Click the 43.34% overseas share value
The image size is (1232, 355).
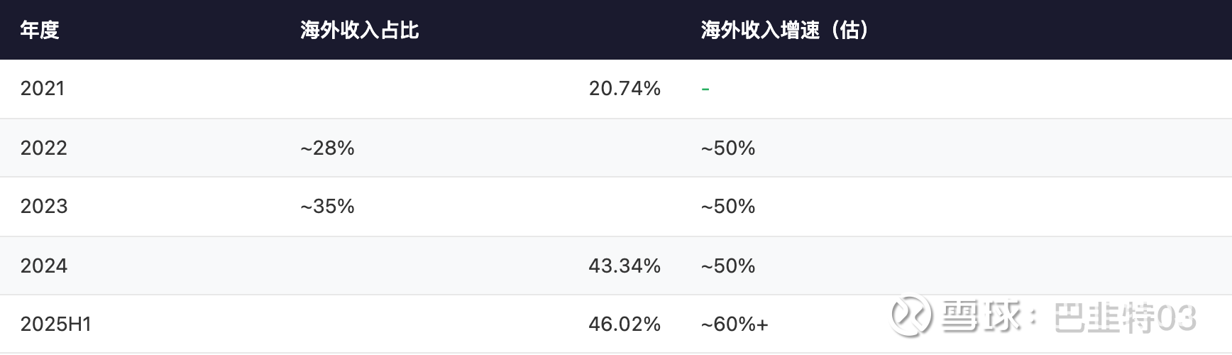pos(625,266)
